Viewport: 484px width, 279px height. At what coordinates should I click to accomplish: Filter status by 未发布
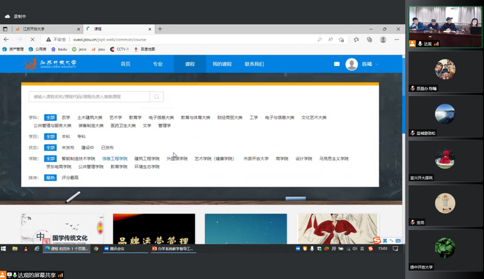pos(68,148)
